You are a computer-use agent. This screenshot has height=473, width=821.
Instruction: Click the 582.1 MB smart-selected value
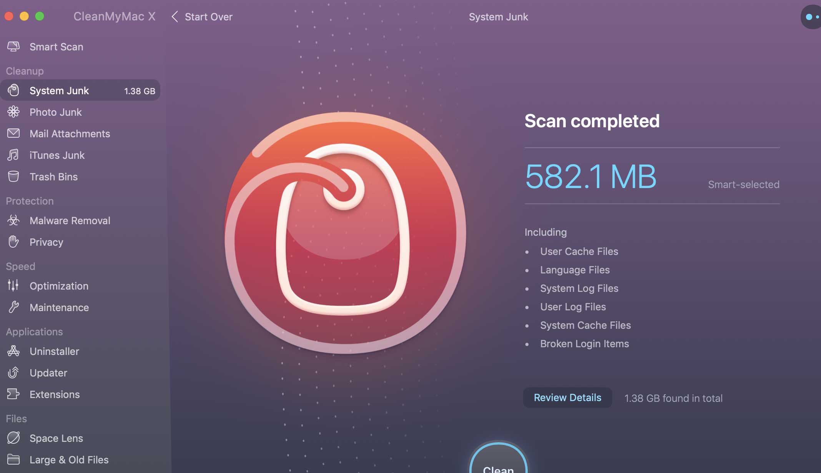click(x=591, y=176)
